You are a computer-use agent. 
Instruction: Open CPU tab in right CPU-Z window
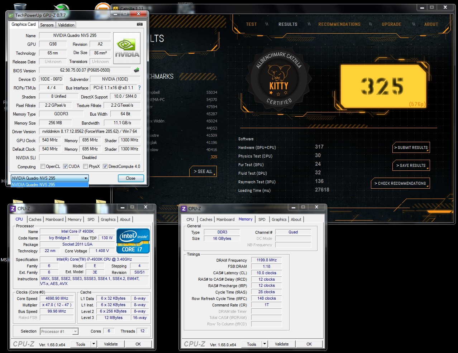tap(190, 219)
